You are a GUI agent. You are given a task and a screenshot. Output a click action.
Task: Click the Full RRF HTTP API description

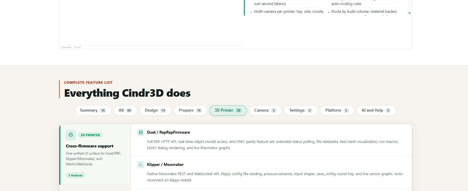pos(273,145)
